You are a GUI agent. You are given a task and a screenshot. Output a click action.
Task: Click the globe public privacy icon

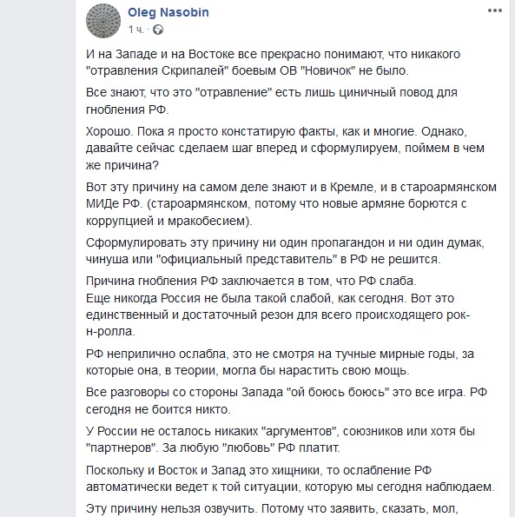(x=158, y=30)
